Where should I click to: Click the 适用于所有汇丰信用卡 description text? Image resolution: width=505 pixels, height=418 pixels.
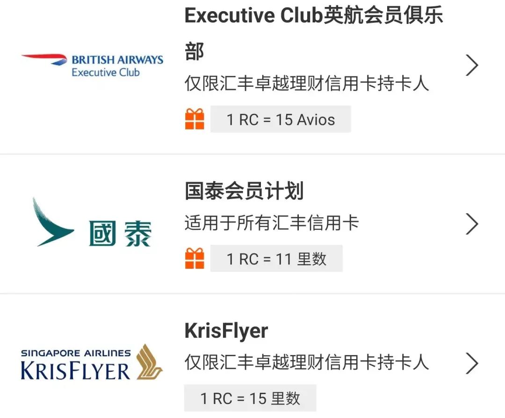pos(271,223)
